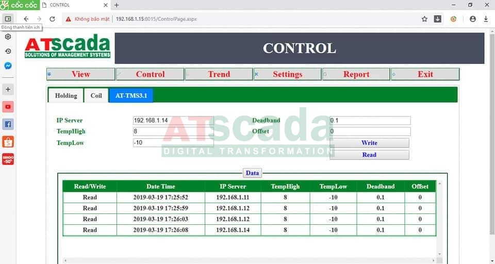Open the Trend page from navigation
The image size is (495, 264).
(x=219, y=74)
